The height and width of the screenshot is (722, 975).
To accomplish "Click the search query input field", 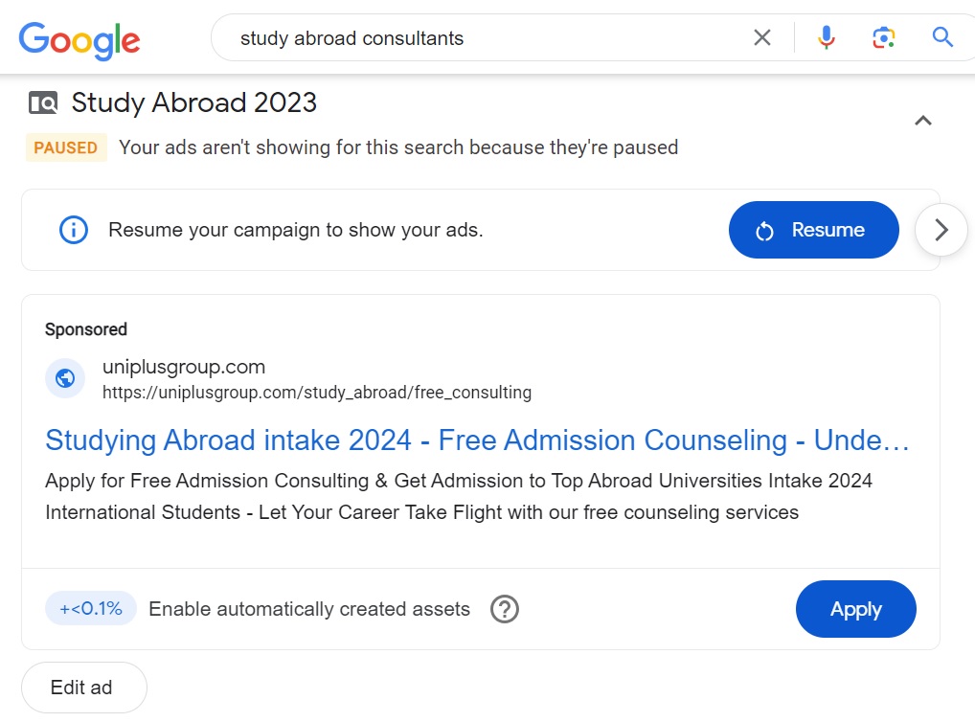I will coord(479,38).
